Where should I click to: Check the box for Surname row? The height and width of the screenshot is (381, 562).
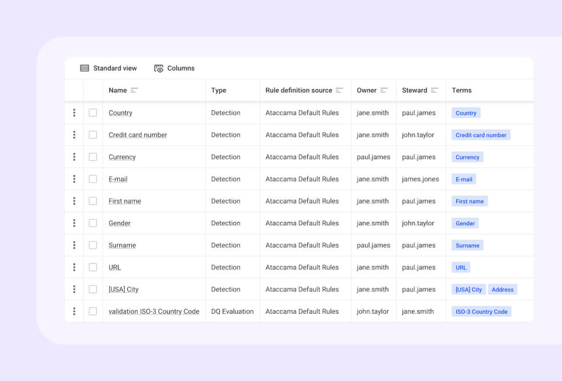coord(93,245)
